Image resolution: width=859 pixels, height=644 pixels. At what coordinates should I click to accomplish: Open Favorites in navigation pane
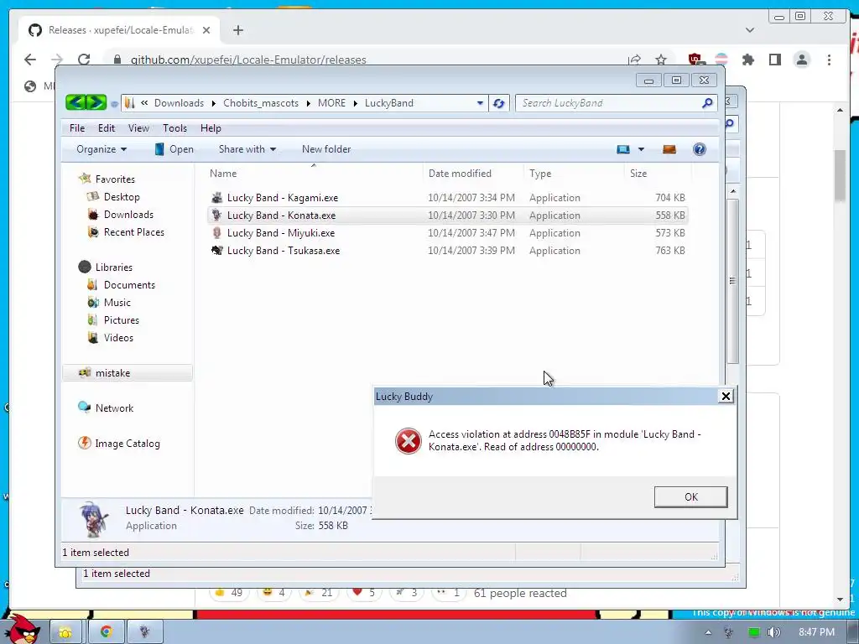[x=115, y=179]
